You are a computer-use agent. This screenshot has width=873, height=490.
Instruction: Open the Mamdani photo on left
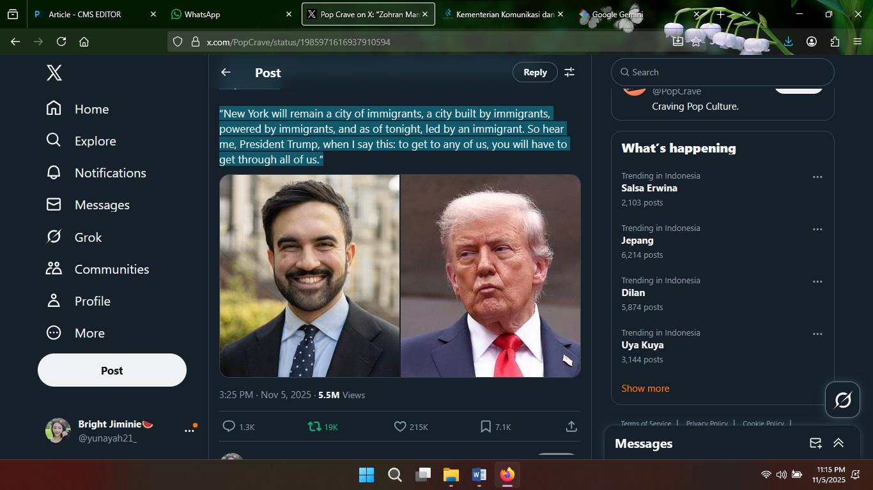coord(309,276)
